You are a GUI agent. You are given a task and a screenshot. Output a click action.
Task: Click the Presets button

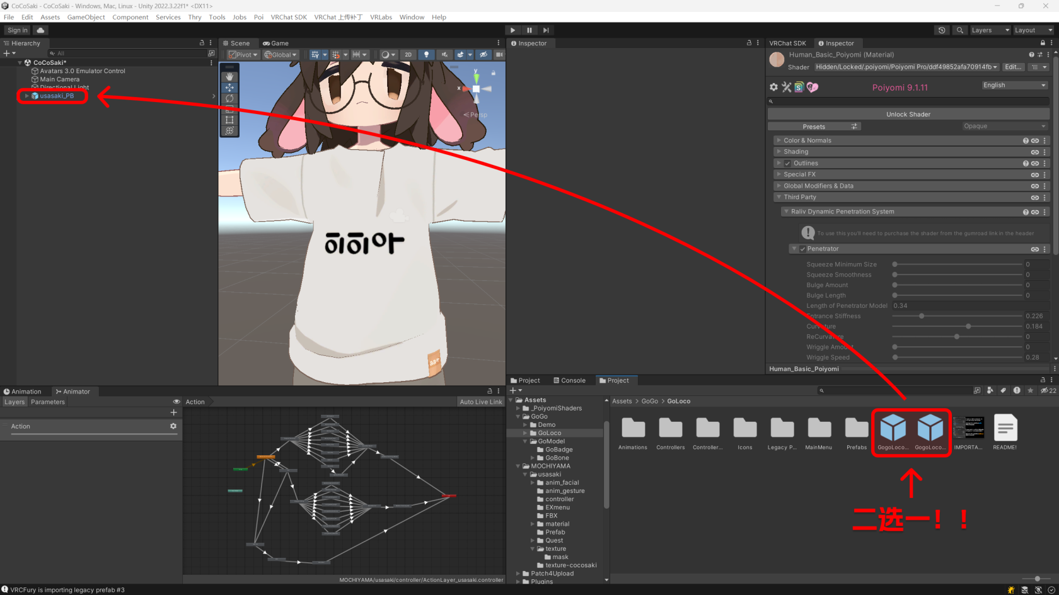click(x=814, y=127)
